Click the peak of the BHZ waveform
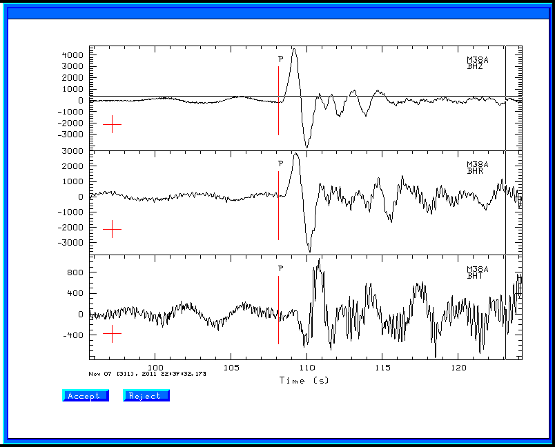 pos(294,50)
